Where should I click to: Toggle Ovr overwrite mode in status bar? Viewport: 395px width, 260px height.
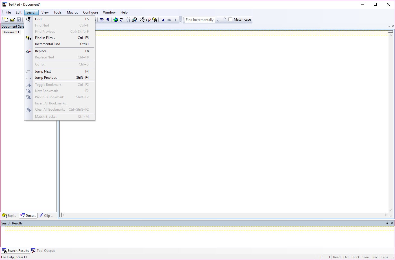(x=346, y=257)
